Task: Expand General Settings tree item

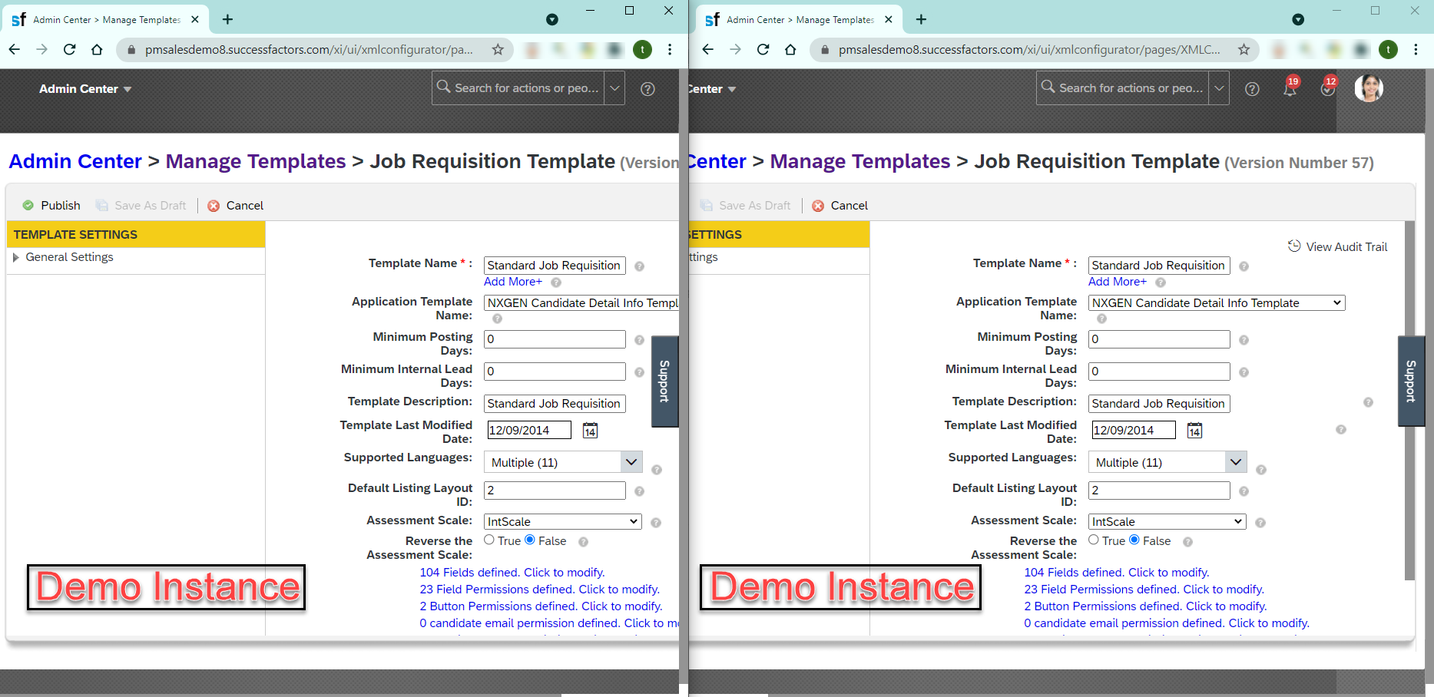Action: 16,258
